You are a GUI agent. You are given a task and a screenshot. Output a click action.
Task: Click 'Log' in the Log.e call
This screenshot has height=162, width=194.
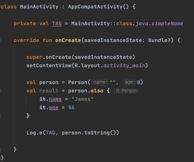coord(31,133)
